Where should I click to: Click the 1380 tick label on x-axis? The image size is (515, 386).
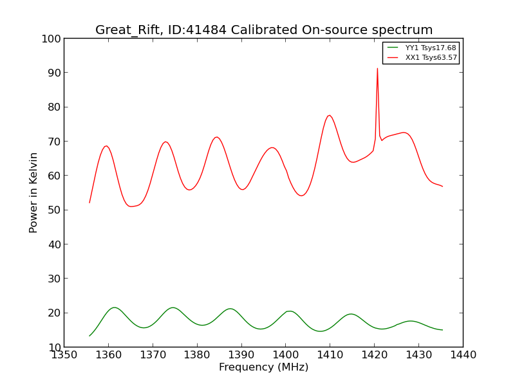197,355
